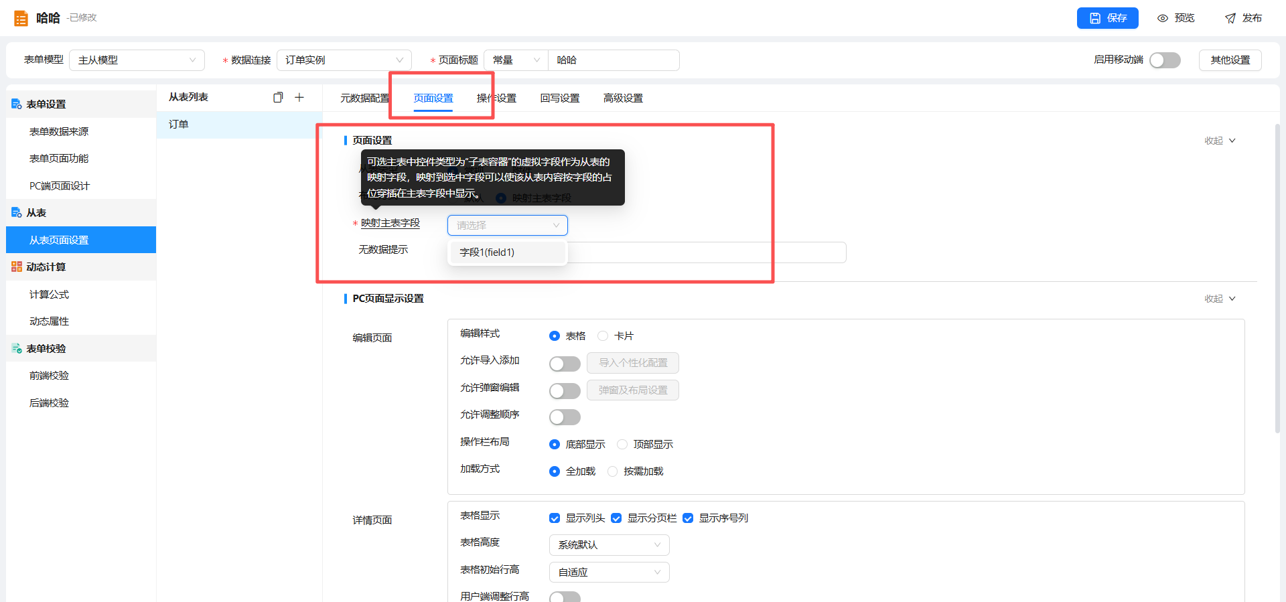The image size is (1286, 602).
Task: Enable the 允许弹窗编辑 switch
Action: (x=565, y=391)
